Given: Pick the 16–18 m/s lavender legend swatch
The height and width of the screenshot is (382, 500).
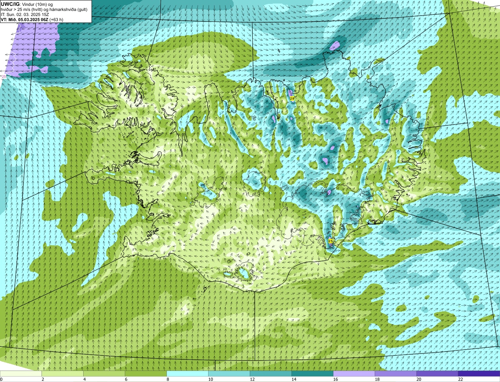Looking at the screenshot, I should point(354,373).
